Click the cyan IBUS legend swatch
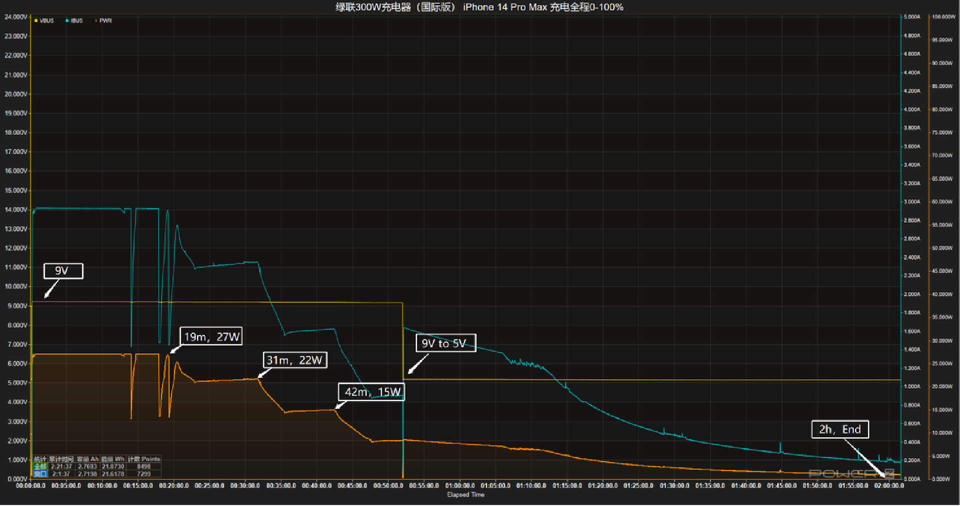 [x=67, y=21]
